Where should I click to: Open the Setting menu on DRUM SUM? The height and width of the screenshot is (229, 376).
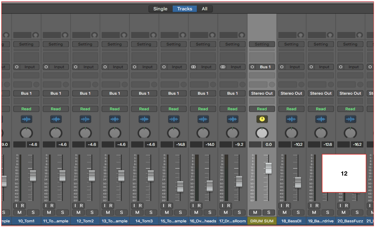click(262, 44)
